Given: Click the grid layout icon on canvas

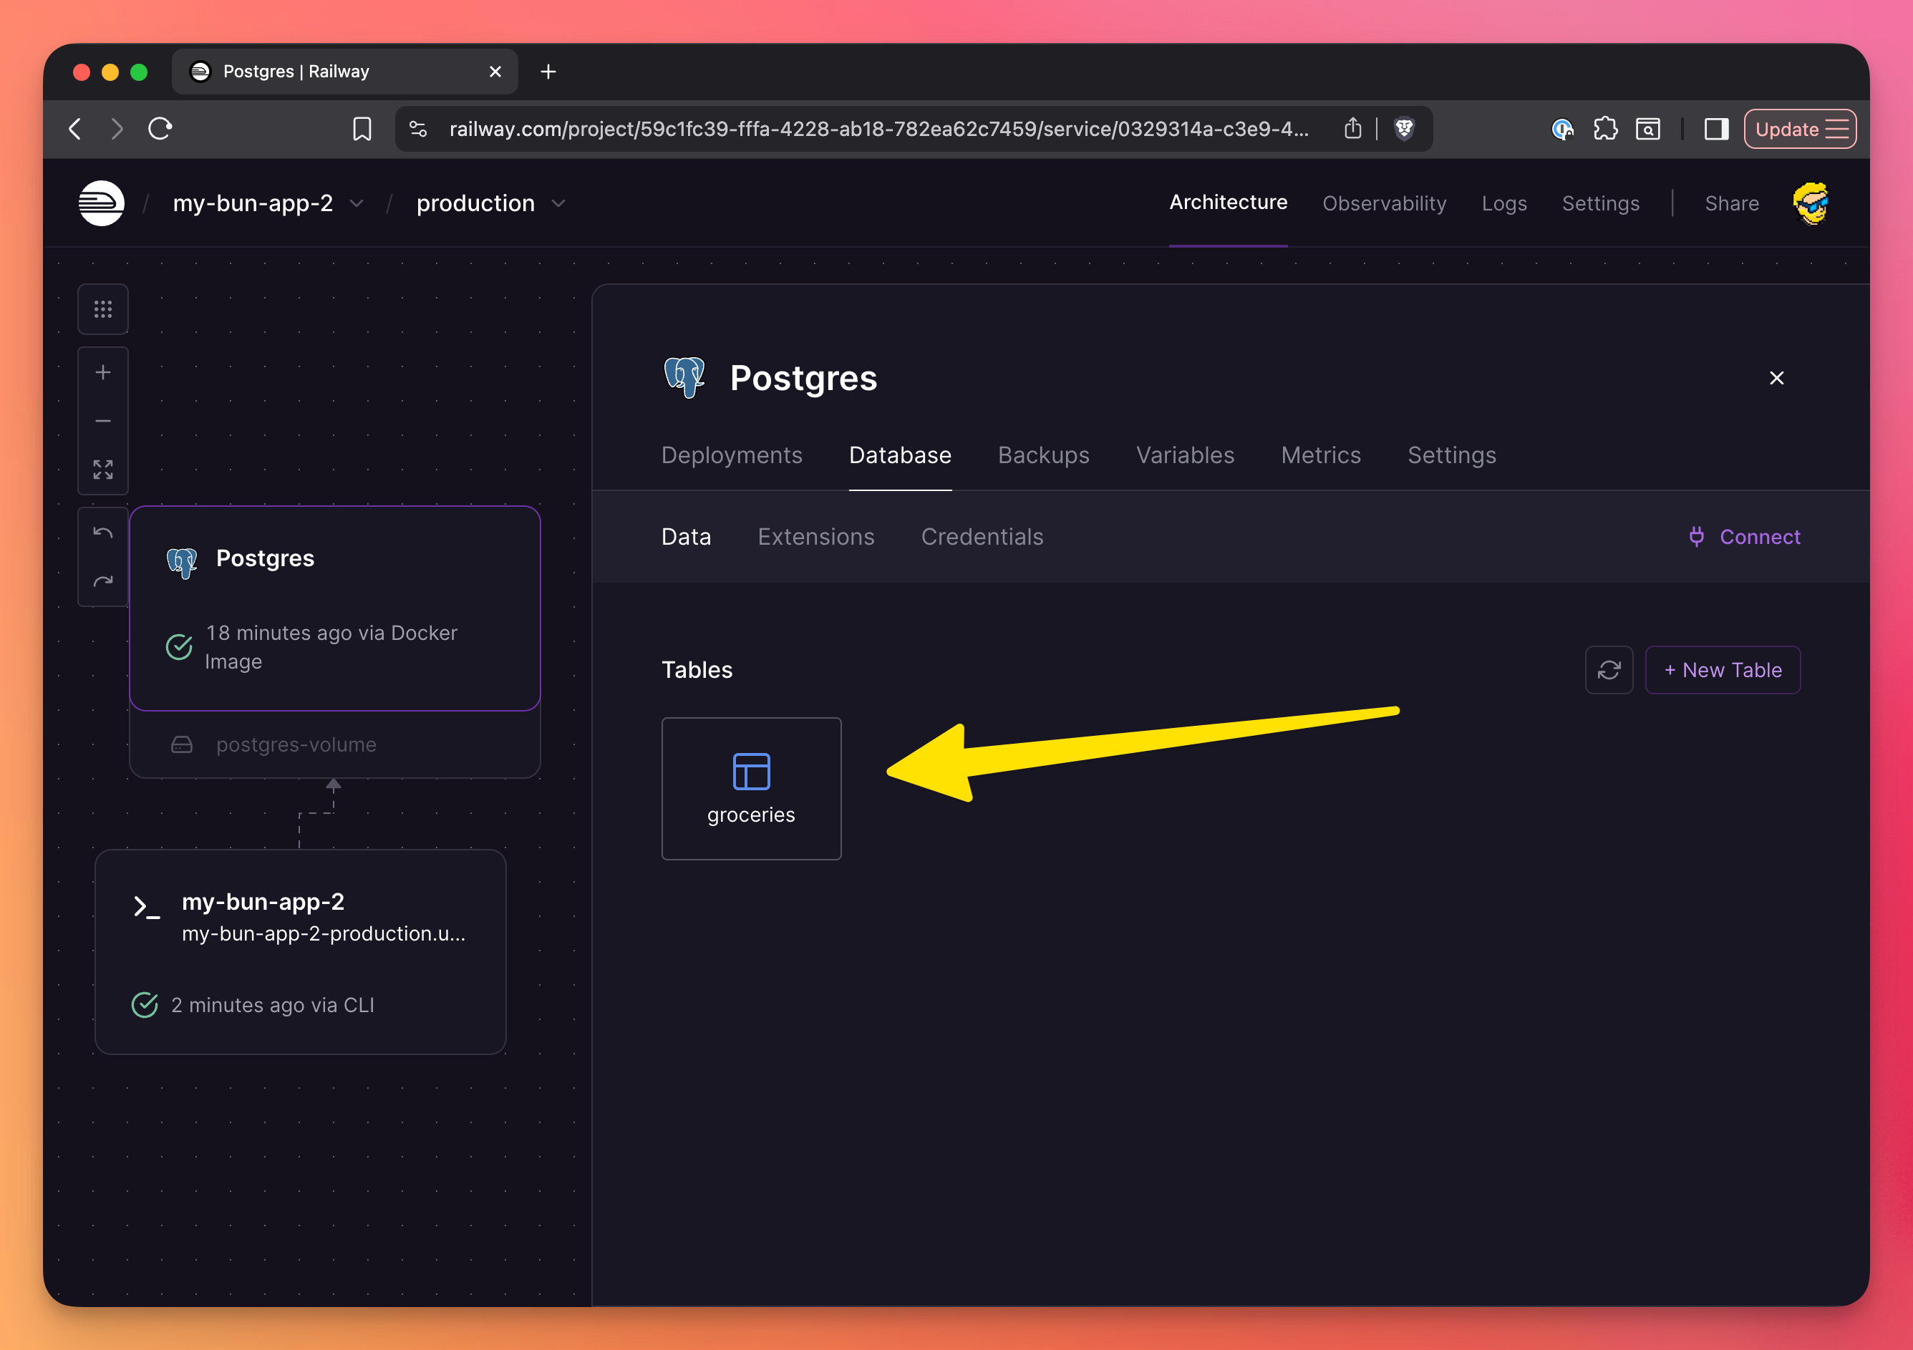Looking at the screenshot, I should pos(102,310).
